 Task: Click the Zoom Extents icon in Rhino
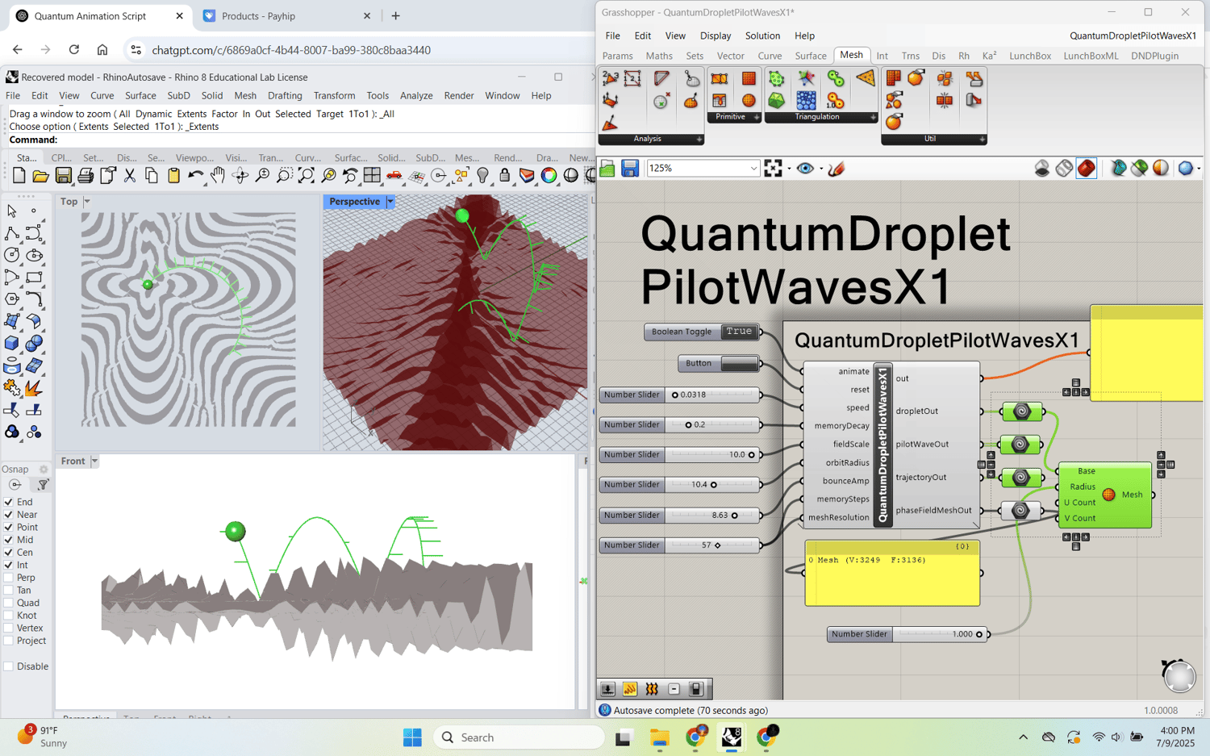click(x=307, y=176)
